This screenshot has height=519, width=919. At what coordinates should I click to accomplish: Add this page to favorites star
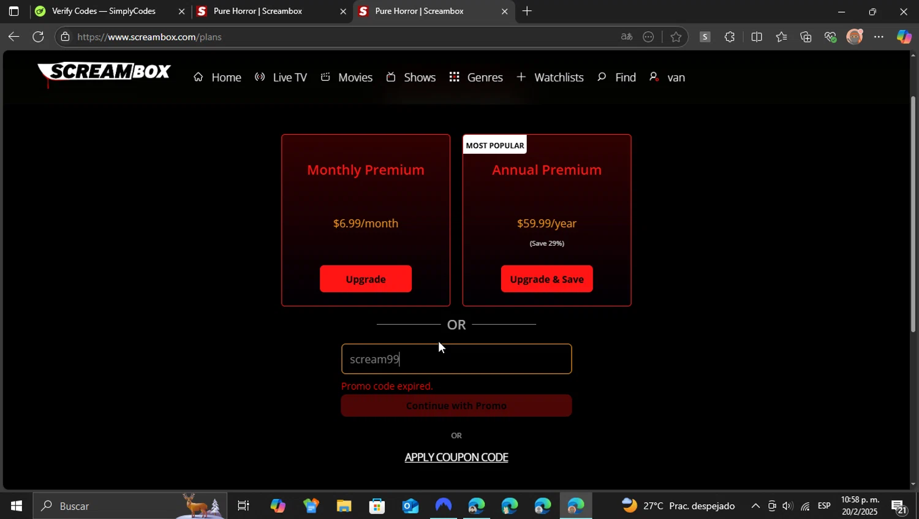(x=676, y=37)
